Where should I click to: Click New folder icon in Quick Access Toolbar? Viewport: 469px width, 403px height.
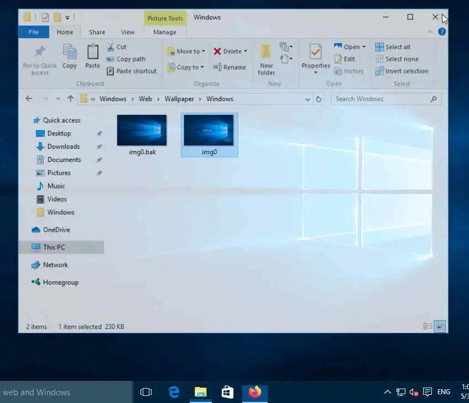click(58, 17)
